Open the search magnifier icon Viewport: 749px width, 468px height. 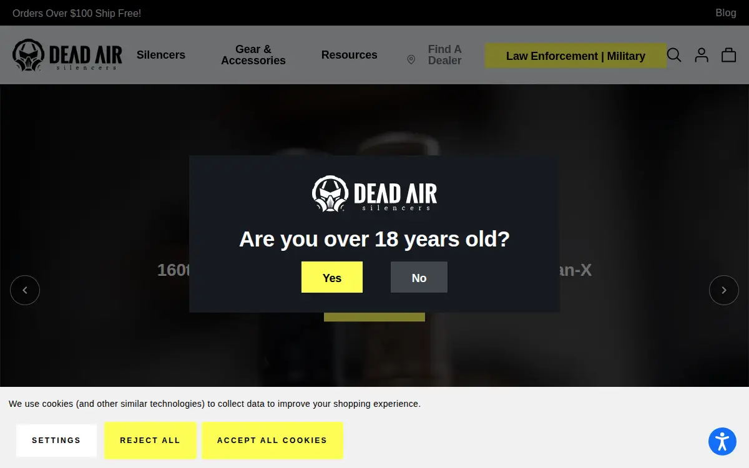(x=674, y=55)
